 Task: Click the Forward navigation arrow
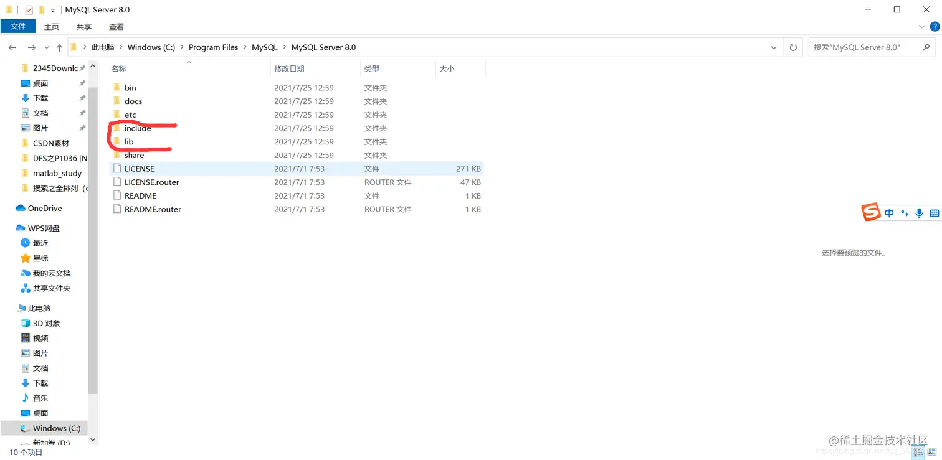click(32, 47)
